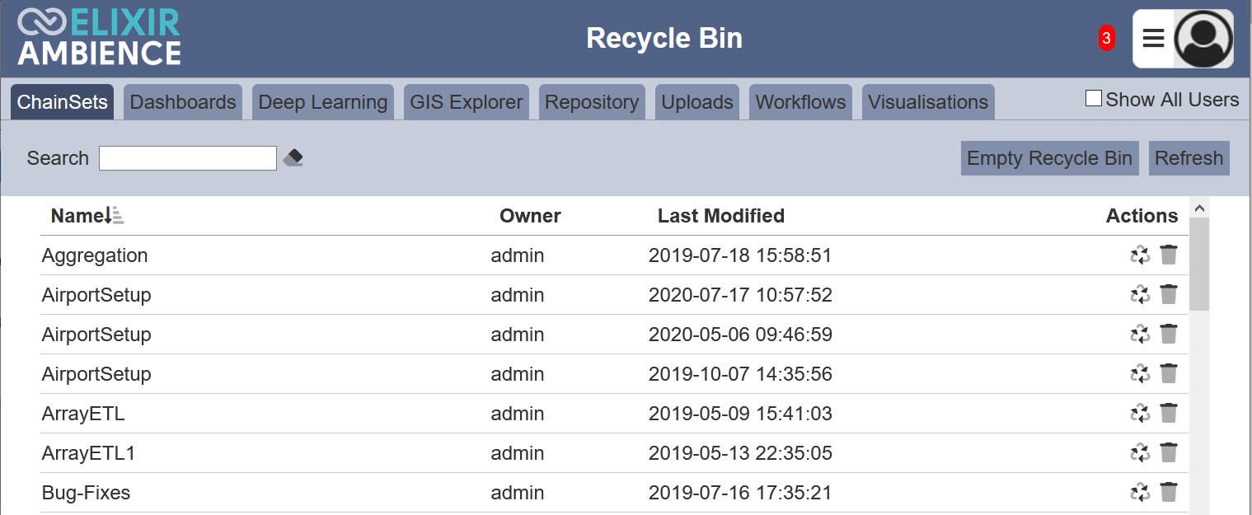The height and width of the screenshot is (515, 1252).
Task: View the Workflows tab
Action: [x=800, y=102]
